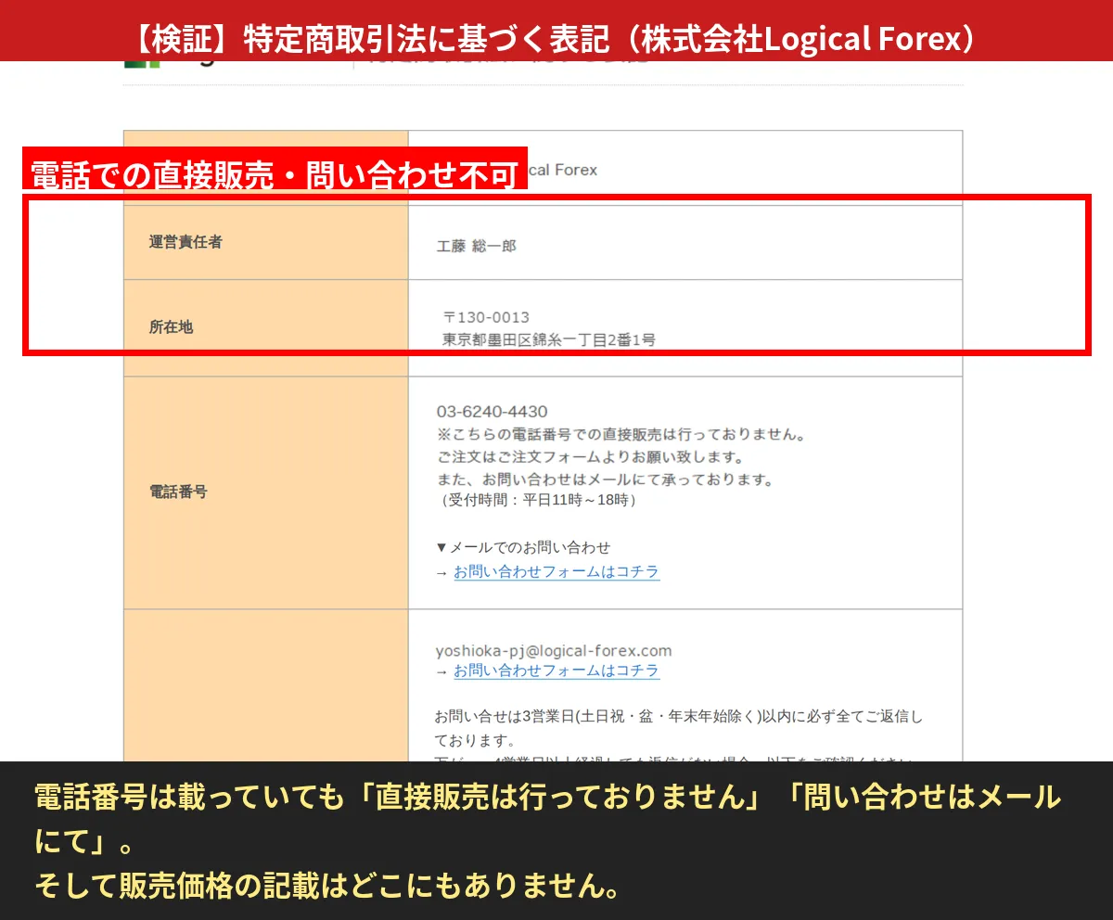Select the name 工藤 総一郎
Image resolution: width=1113 pixels, height=920 pixels.
[476, 247]
